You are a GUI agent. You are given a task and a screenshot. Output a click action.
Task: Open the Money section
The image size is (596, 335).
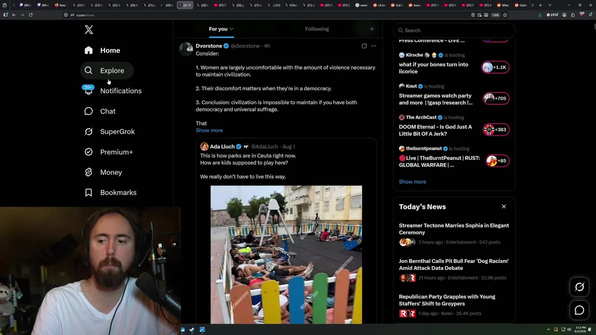point(103,172)
